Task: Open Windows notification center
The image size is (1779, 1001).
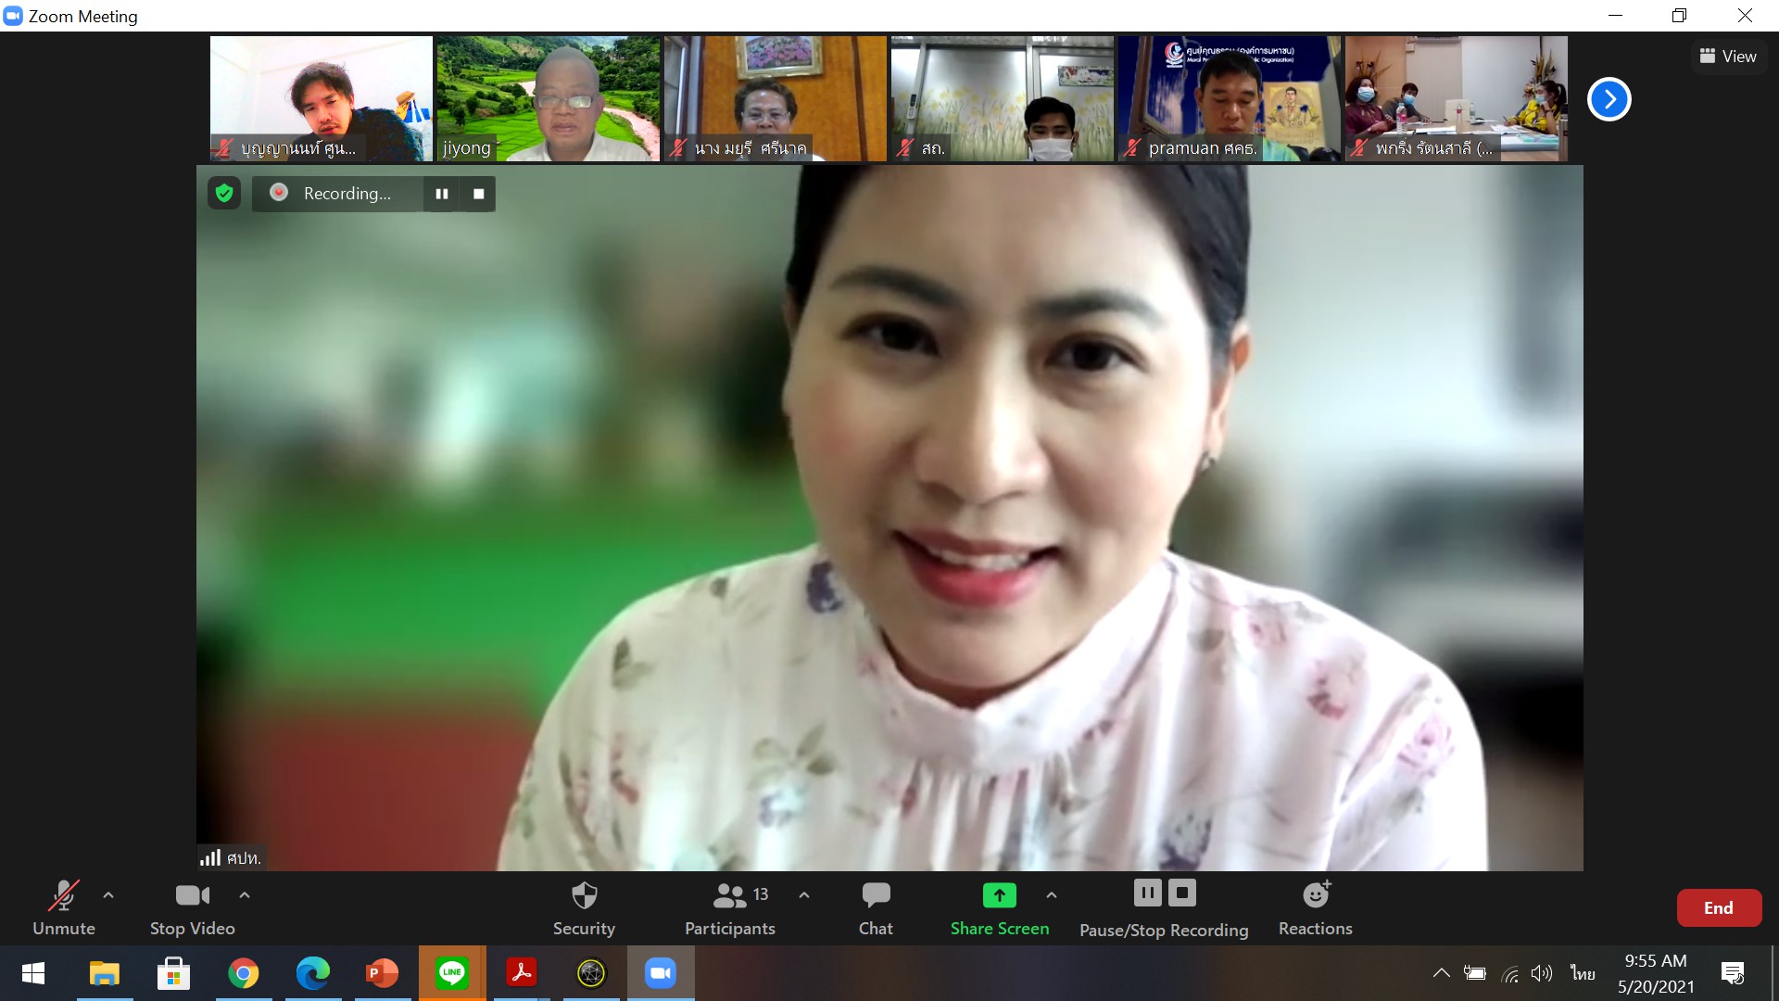Action: [x=1733, y=973]
